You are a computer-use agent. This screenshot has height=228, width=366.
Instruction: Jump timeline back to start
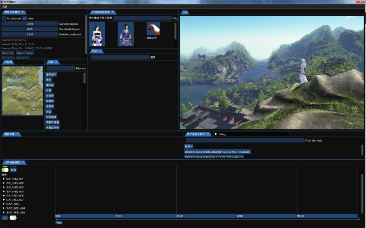(5, 218)
